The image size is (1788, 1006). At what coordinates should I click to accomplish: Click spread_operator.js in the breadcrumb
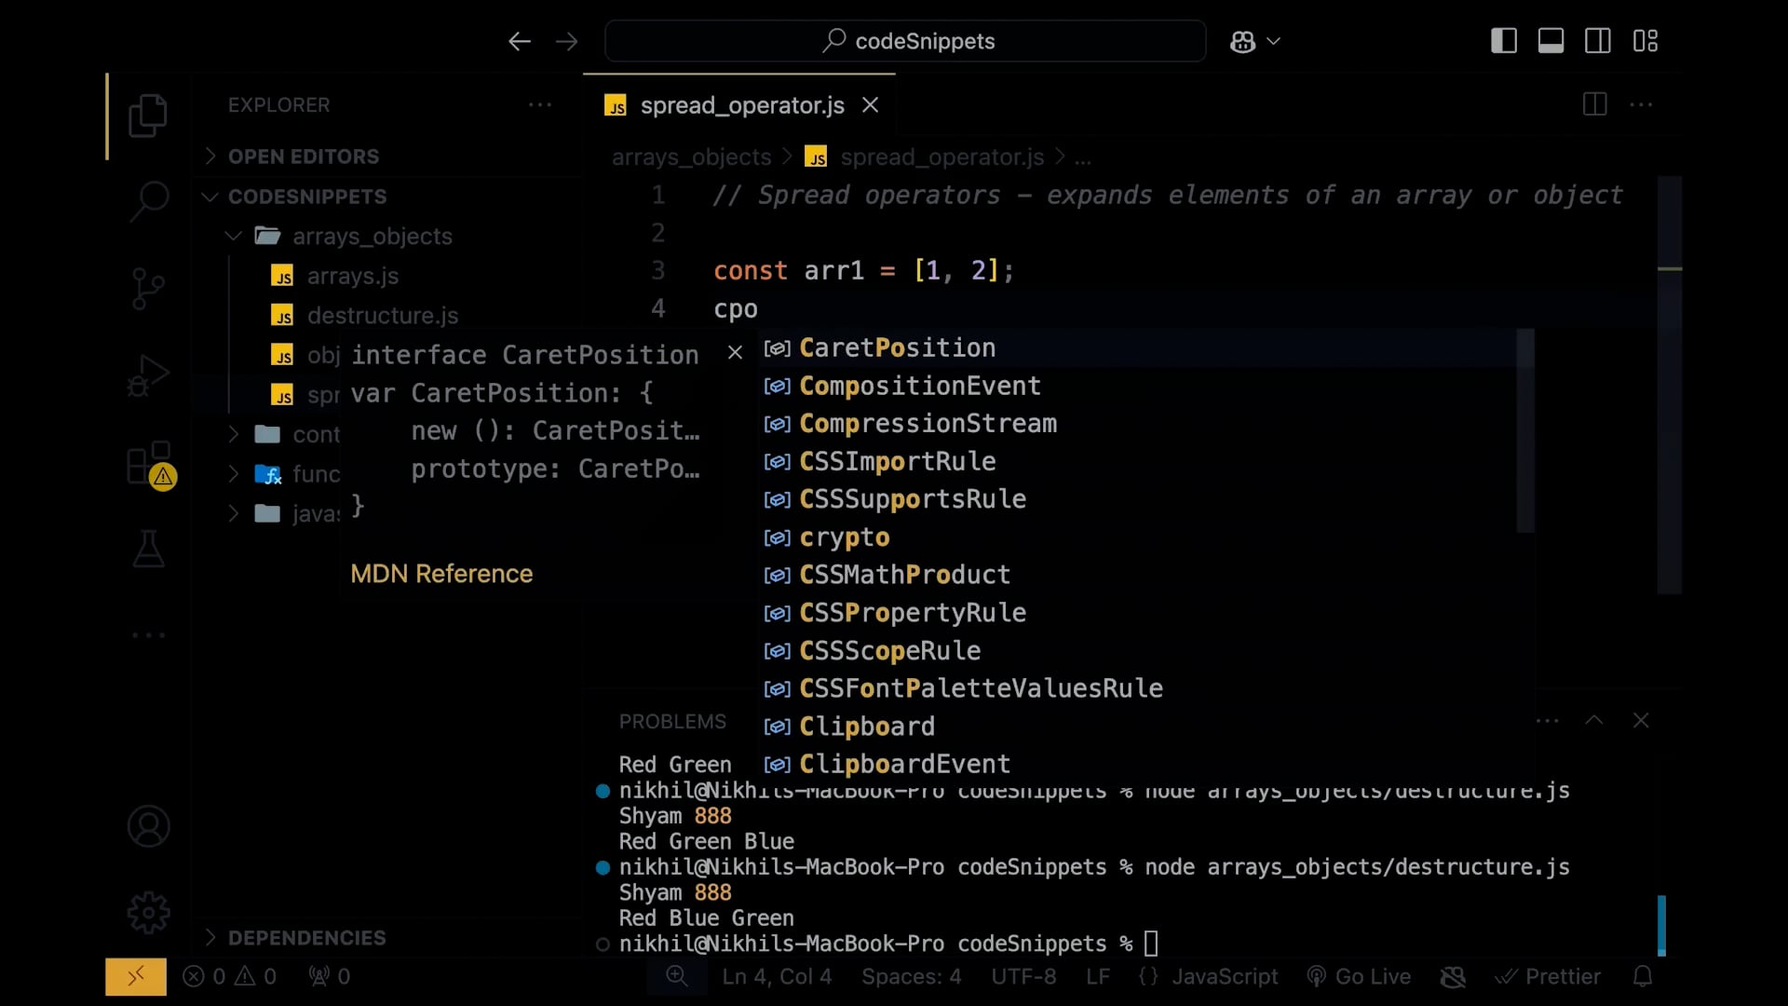(941, 157)
